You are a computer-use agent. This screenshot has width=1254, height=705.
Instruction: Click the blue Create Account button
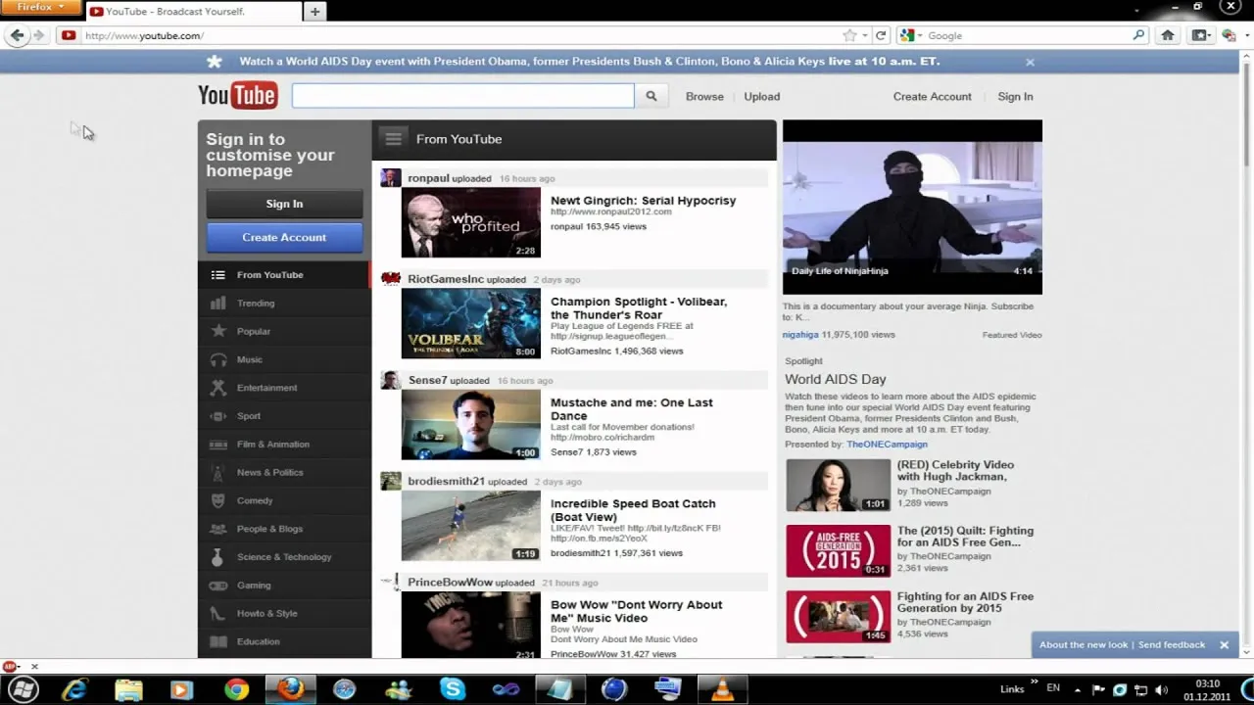click(284, 237)
